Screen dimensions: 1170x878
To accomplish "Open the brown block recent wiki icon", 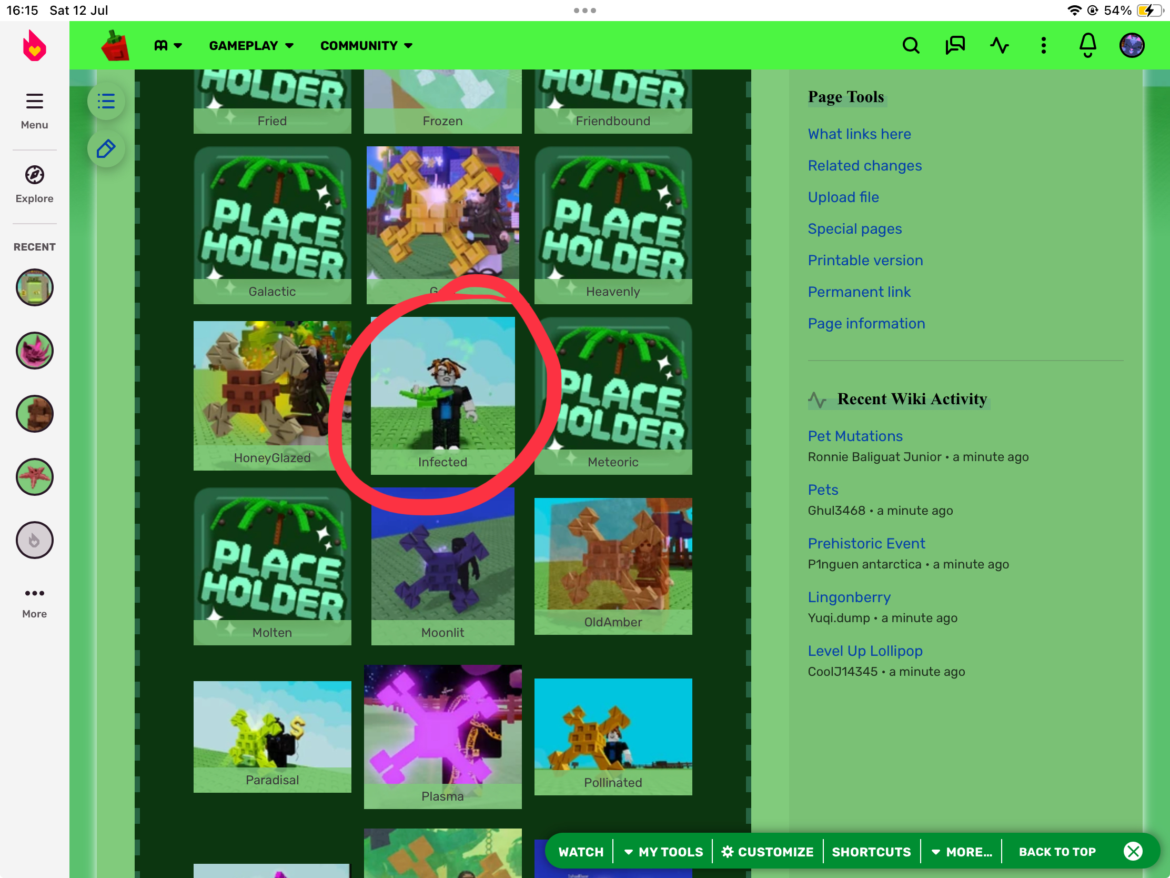I will coord(34,413).
